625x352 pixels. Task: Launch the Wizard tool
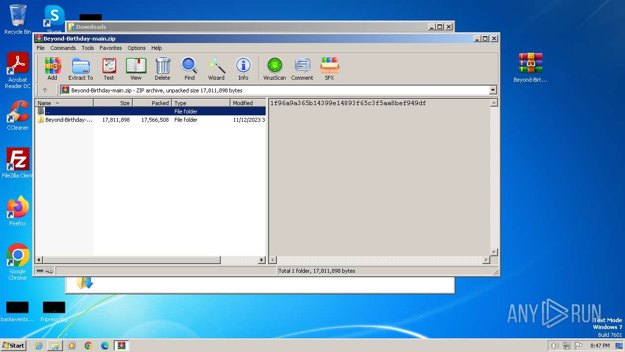tap(216, 68)
